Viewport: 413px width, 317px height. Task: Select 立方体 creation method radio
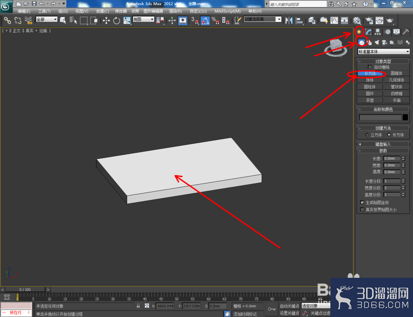[367, 135]
